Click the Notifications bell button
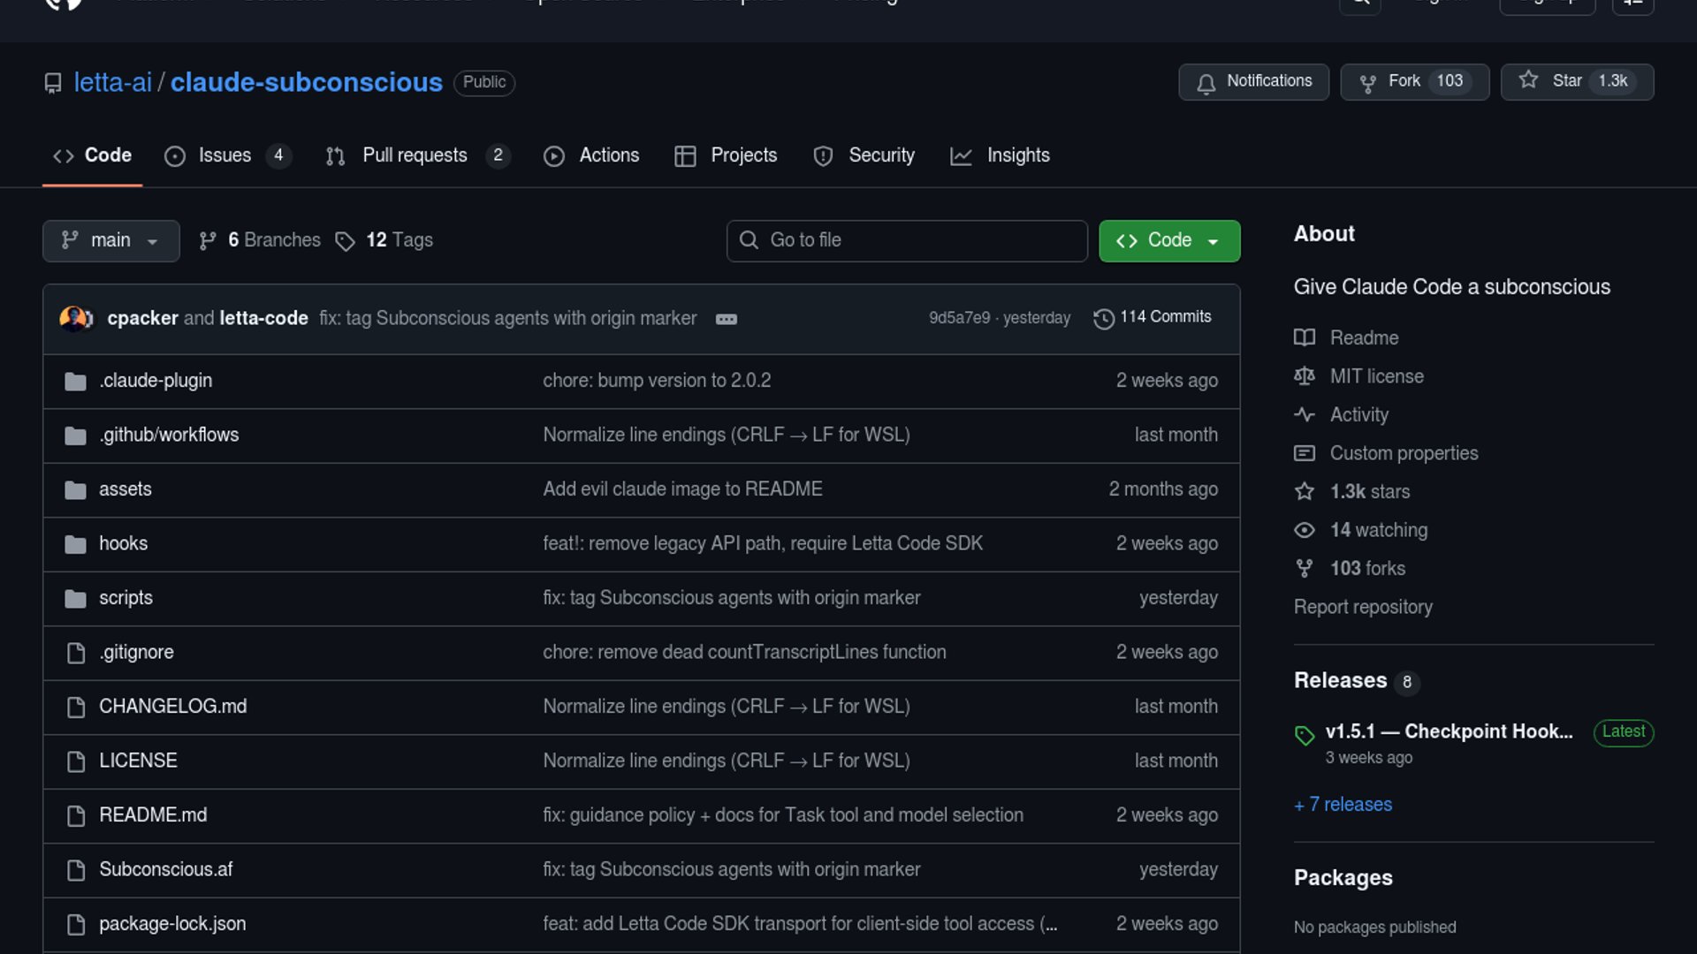Image resolution: width=1697 pixels, height=954 pixels. coord(1253,81)
